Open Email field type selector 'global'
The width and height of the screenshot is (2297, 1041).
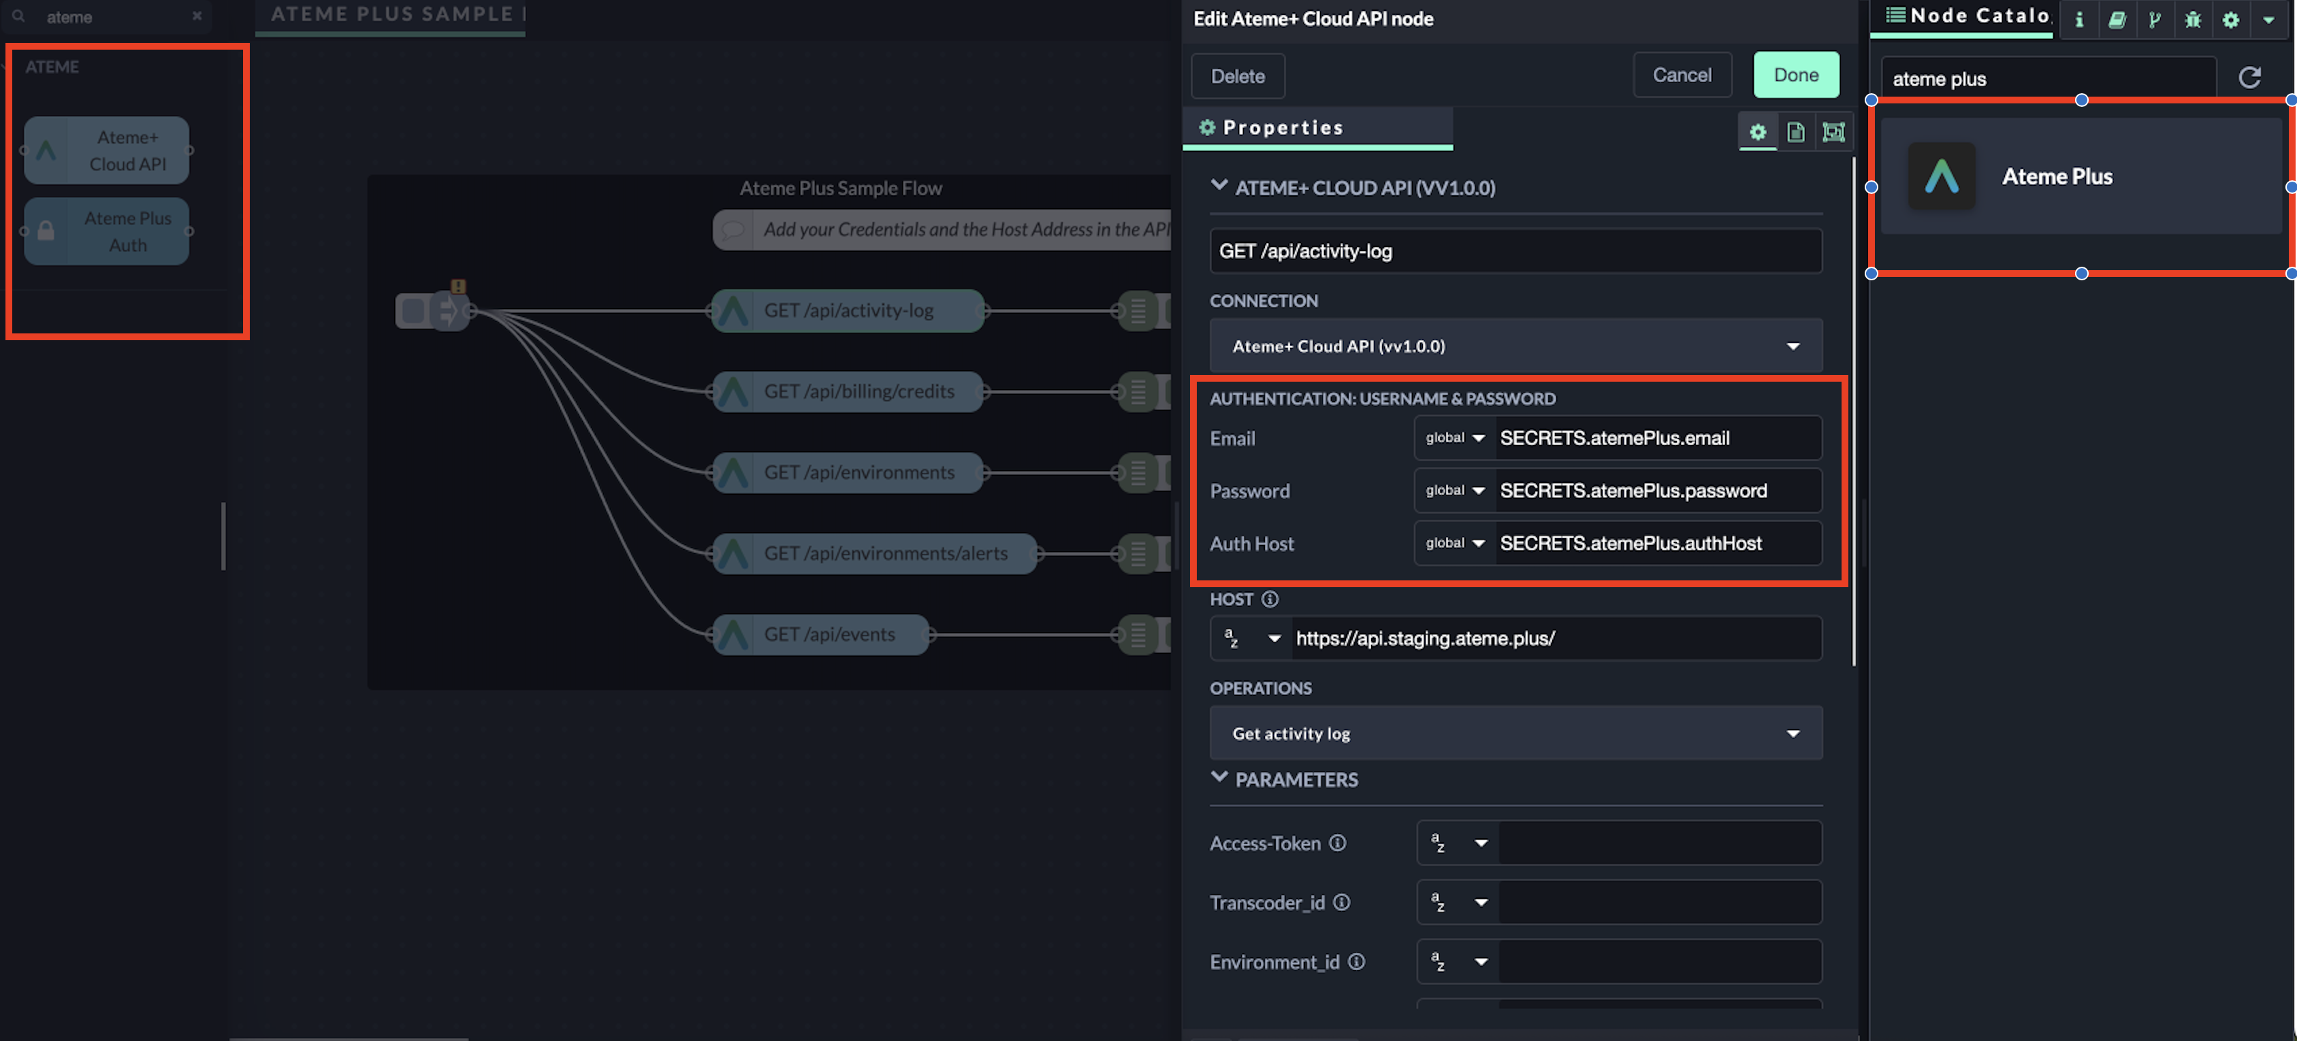(1454, 437)
